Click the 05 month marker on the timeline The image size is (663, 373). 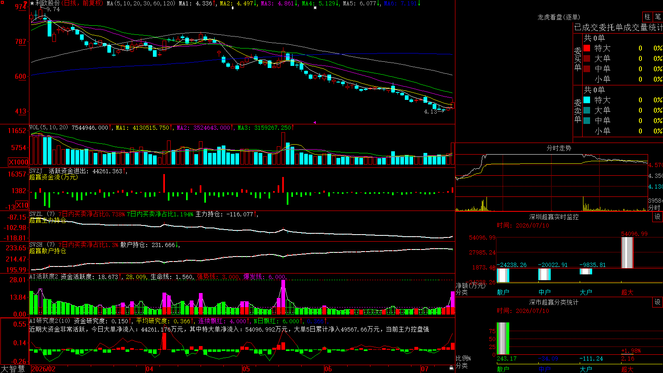(246, 369)
